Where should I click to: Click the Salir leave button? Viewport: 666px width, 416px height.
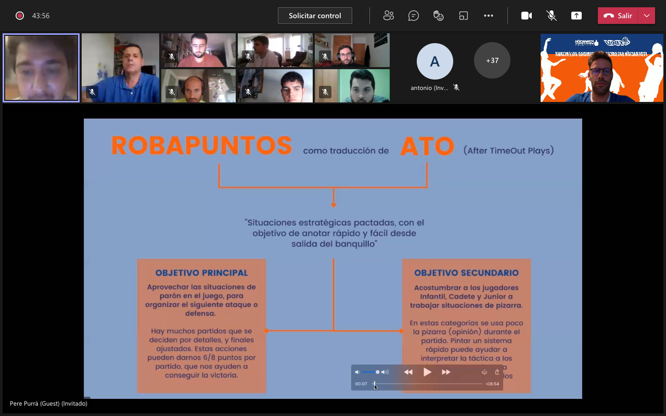pyautogui.click(x=618, y=16)
